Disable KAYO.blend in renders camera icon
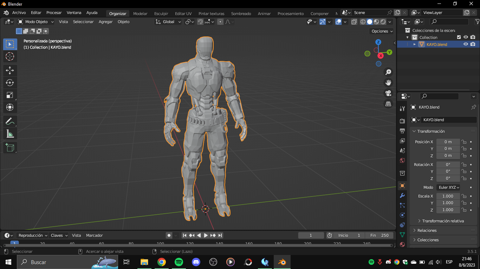Screen dimensions: 480x269 click(473, 44)
